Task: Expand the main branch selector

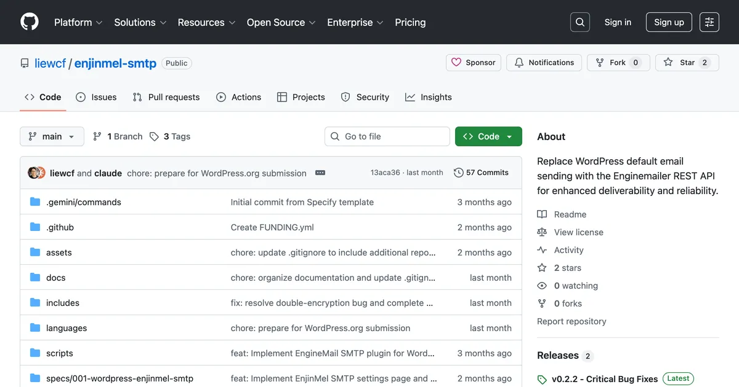Action: [52, 136]
